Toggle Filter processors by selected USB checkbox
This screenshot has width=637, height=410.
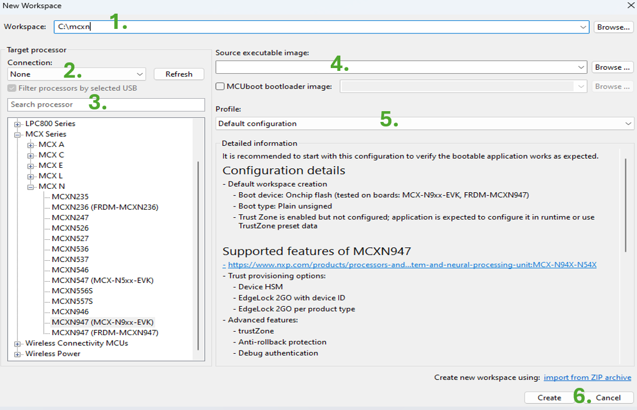click(x=11, y=88)
